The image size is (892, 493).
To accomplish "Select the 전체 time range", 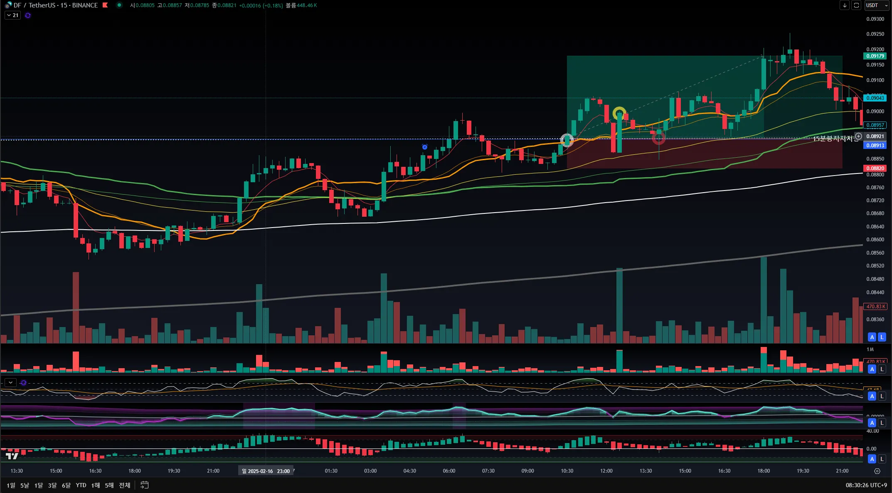I will click(124, 485).
